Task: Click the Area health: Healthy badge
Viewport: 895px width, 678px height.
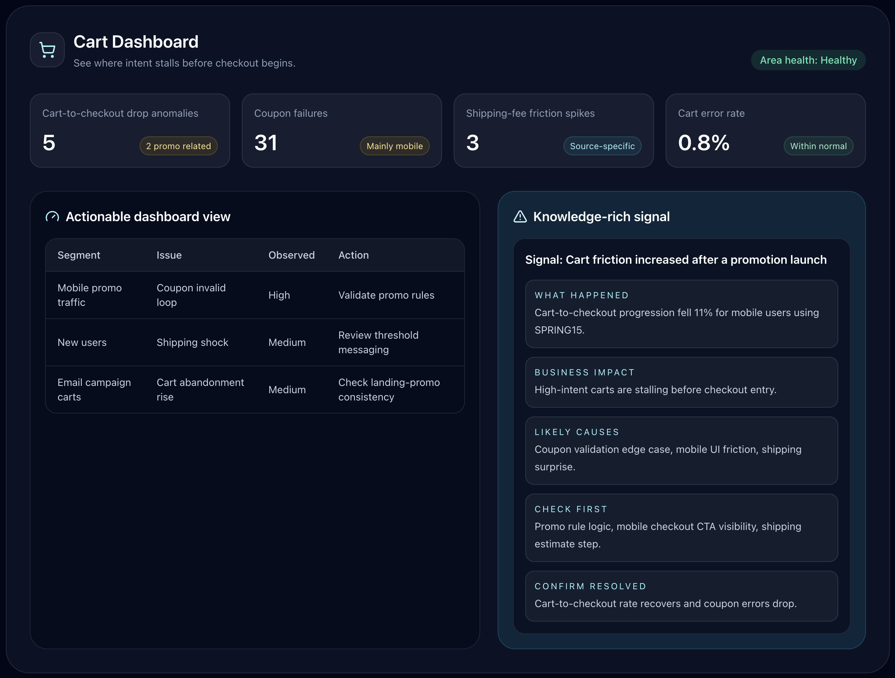Action: pyautogui.click(x=808, y=60)
